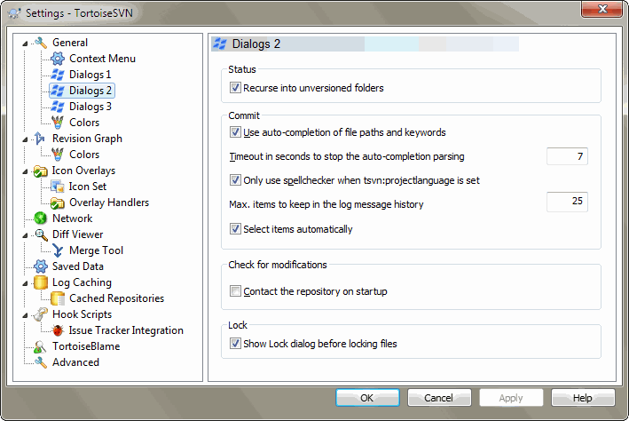Click the TortoiseSVN title bar icon
The image size is (629, 421).
coord(14,12)
